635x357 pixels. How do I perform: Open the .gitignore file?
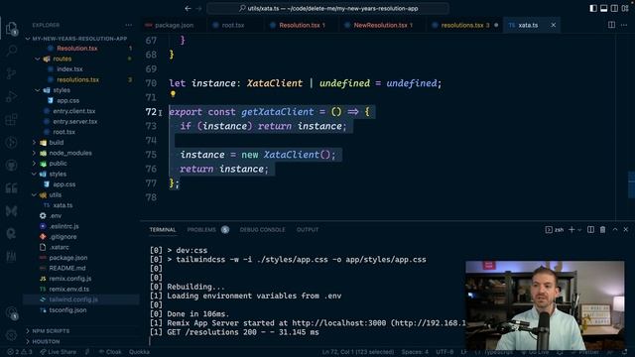click(63, 237)
